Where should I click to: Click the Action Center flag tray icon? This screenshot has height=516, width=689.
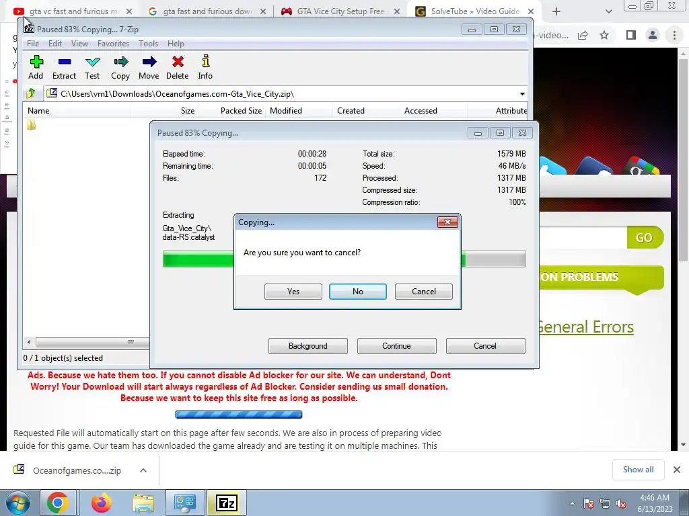pyautogui.click(x=589, y=504)
